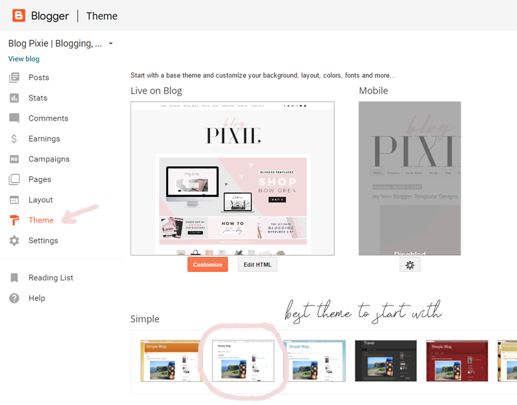Click the Help question mark icon
Screen dimensions: 517x405
[x=14, y=298]
